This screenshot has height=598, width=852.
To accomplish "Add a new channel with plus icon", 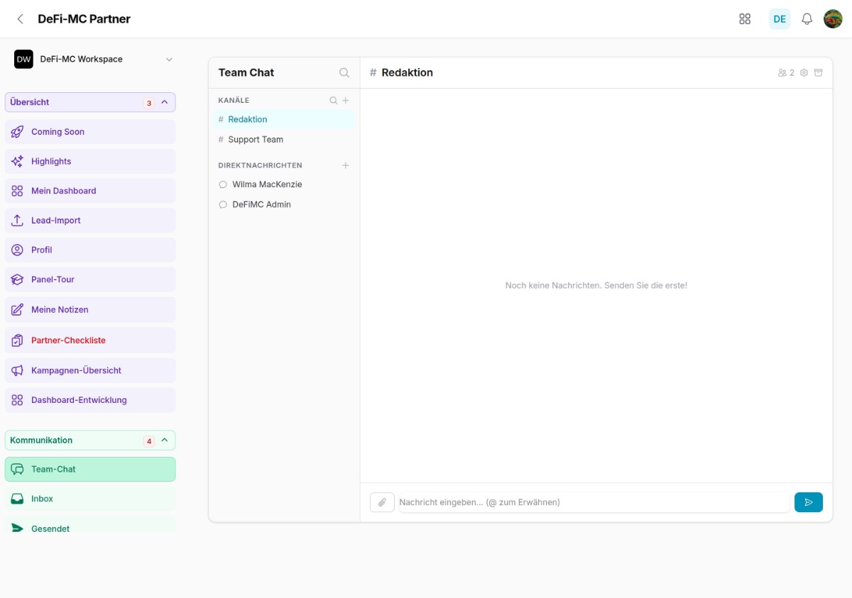I will pyautogui.click(x=346, y=101).
